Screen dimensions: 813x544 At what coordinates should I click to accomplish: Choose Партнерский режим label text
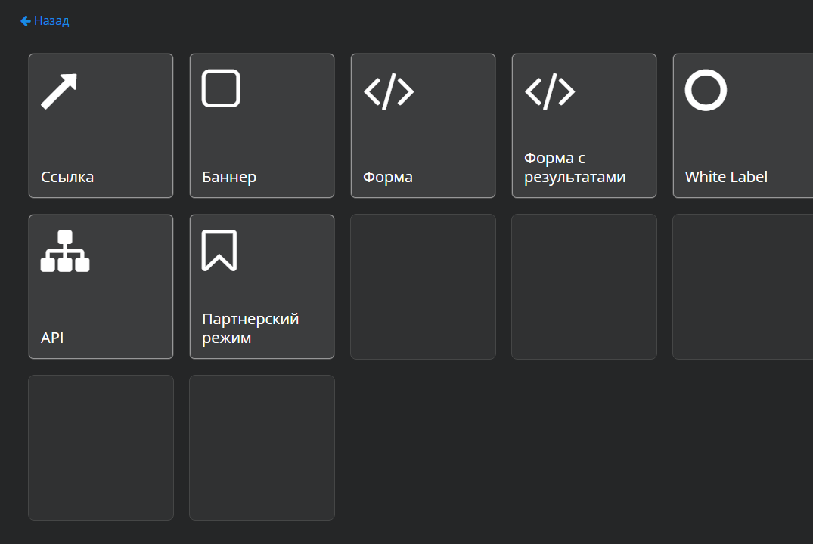point(250,329)
